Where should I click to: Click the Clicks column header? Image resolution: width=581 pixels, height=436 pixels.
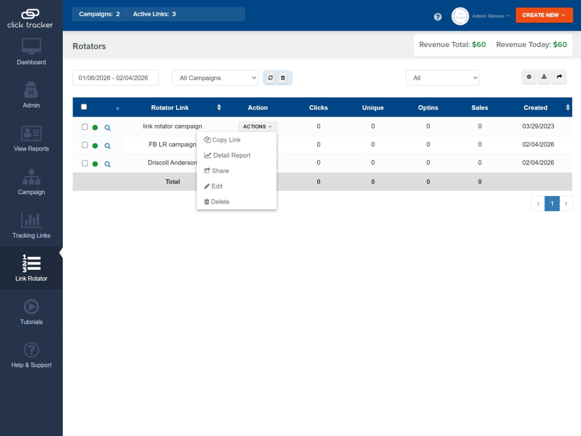click(318, 108)
